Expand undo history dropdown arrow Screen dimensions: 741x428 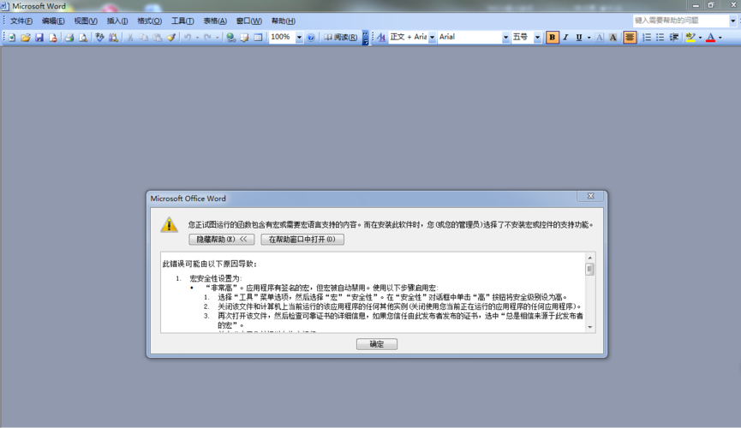click(197, 38)
